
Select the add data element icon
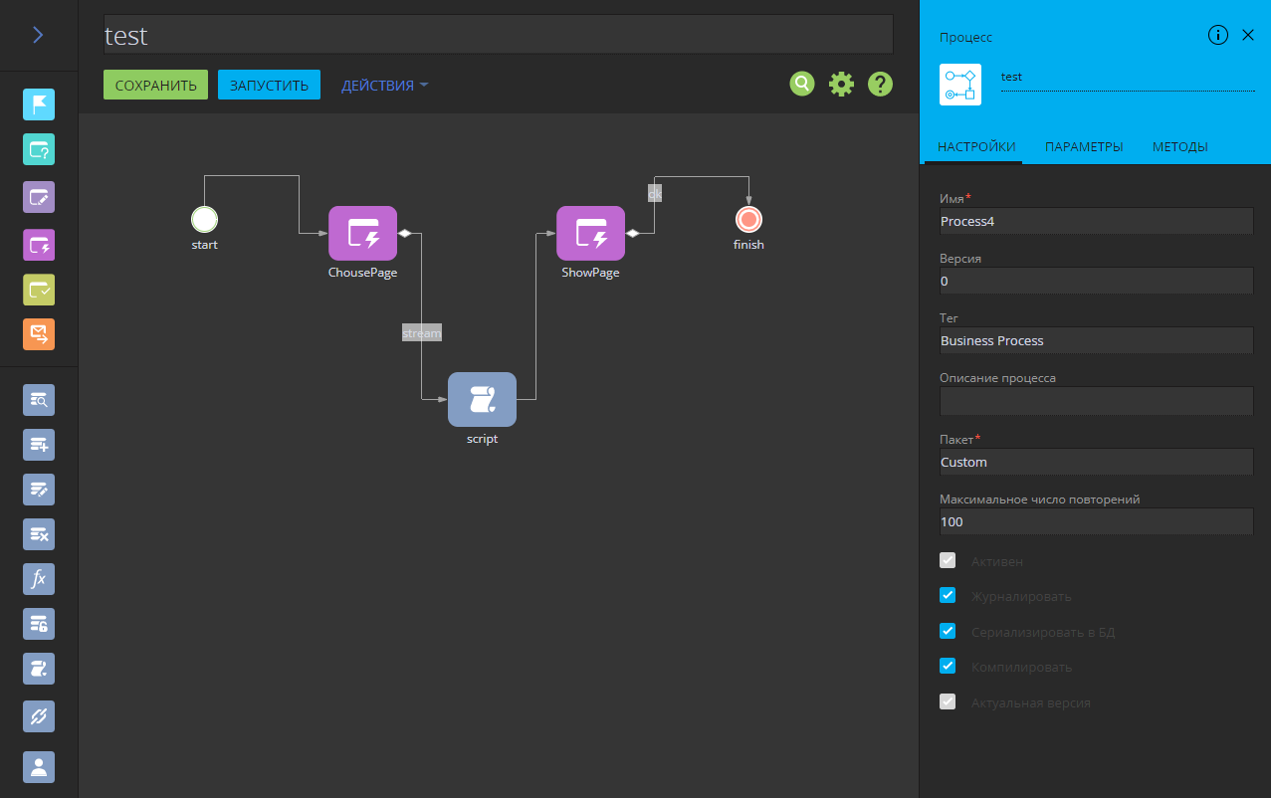point(39,445)
